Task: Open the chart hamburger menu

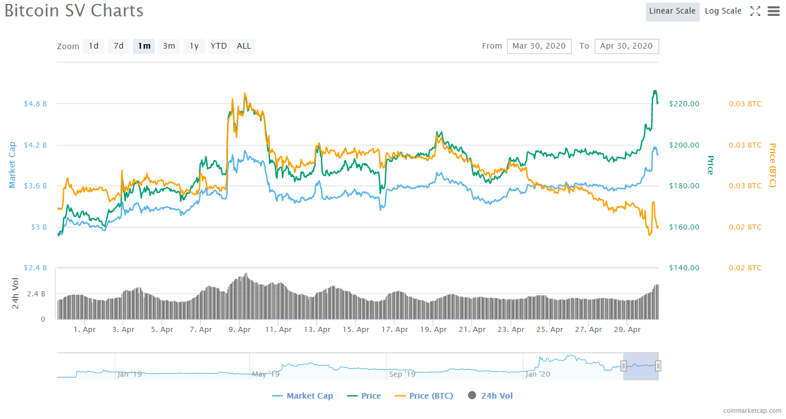Action: point(774,11)
